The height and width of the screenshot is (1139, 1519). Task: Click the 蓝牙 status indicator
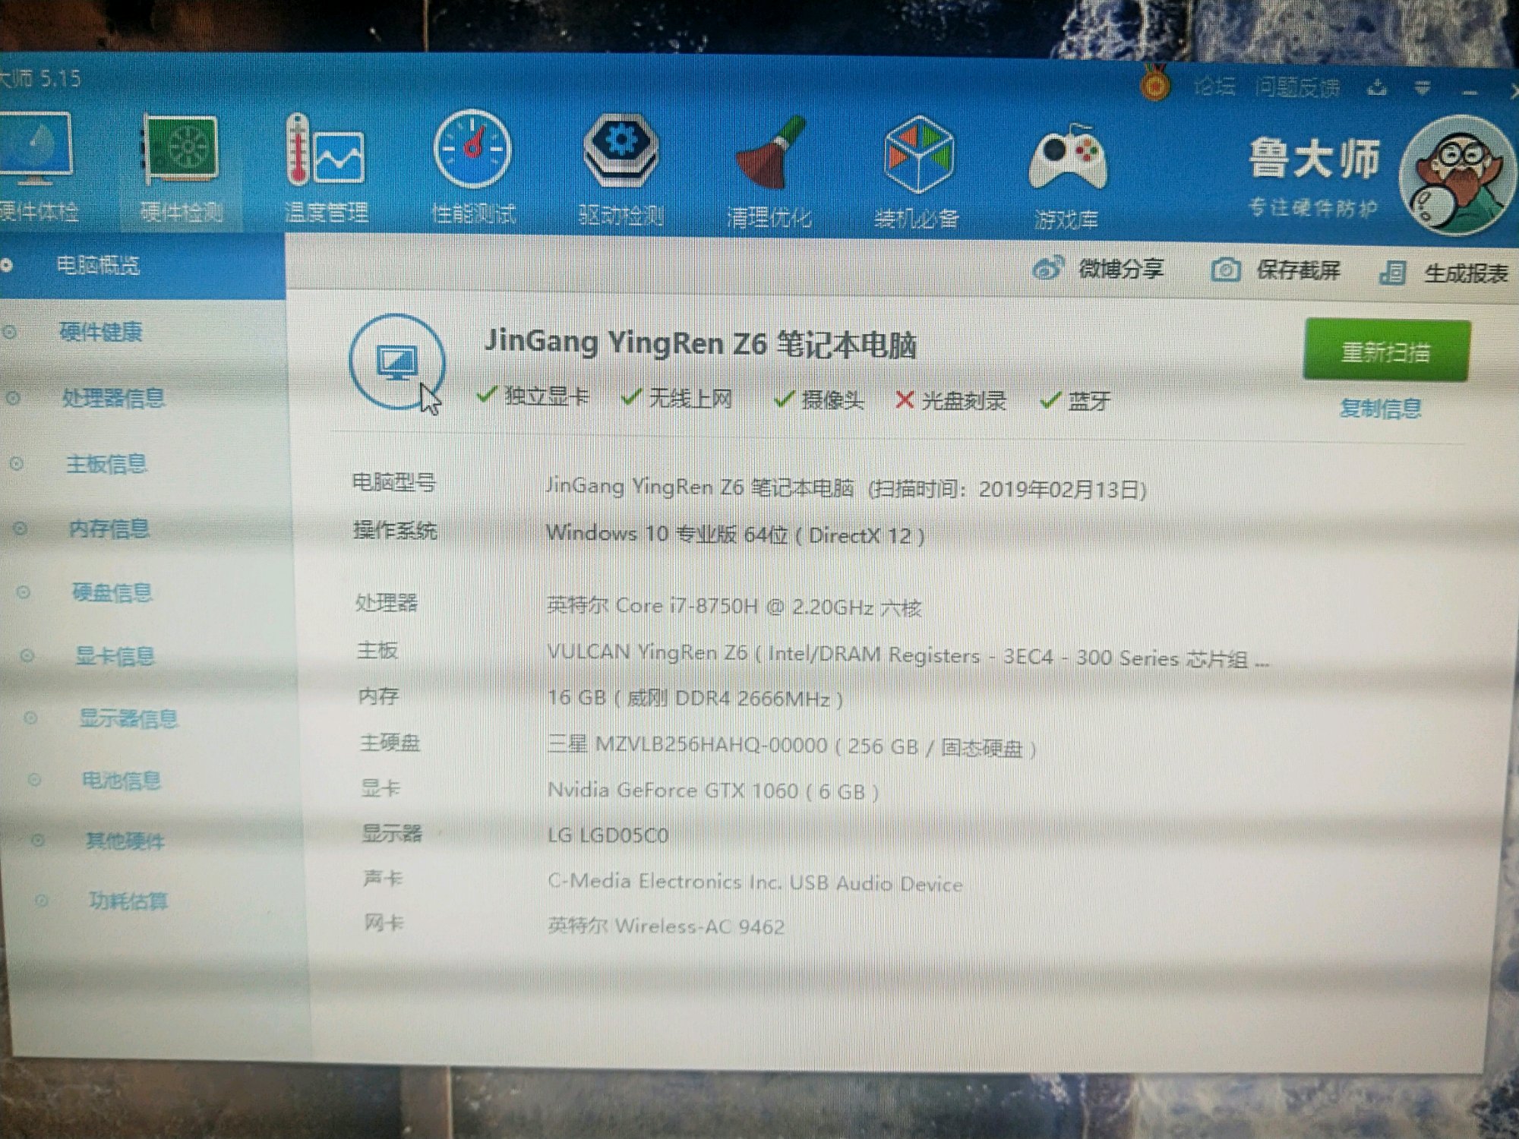tap(1075, 401)
